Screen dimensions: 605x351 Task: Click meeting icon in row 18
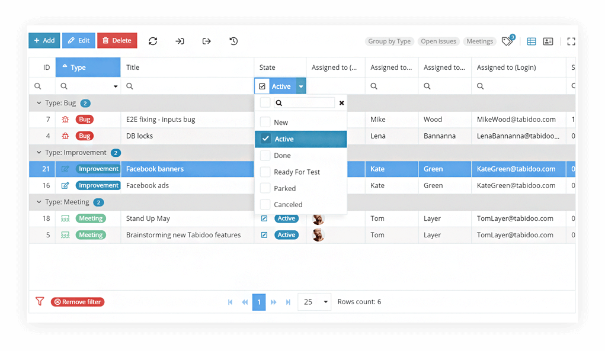pyautogui.click(x=65, y=219)
